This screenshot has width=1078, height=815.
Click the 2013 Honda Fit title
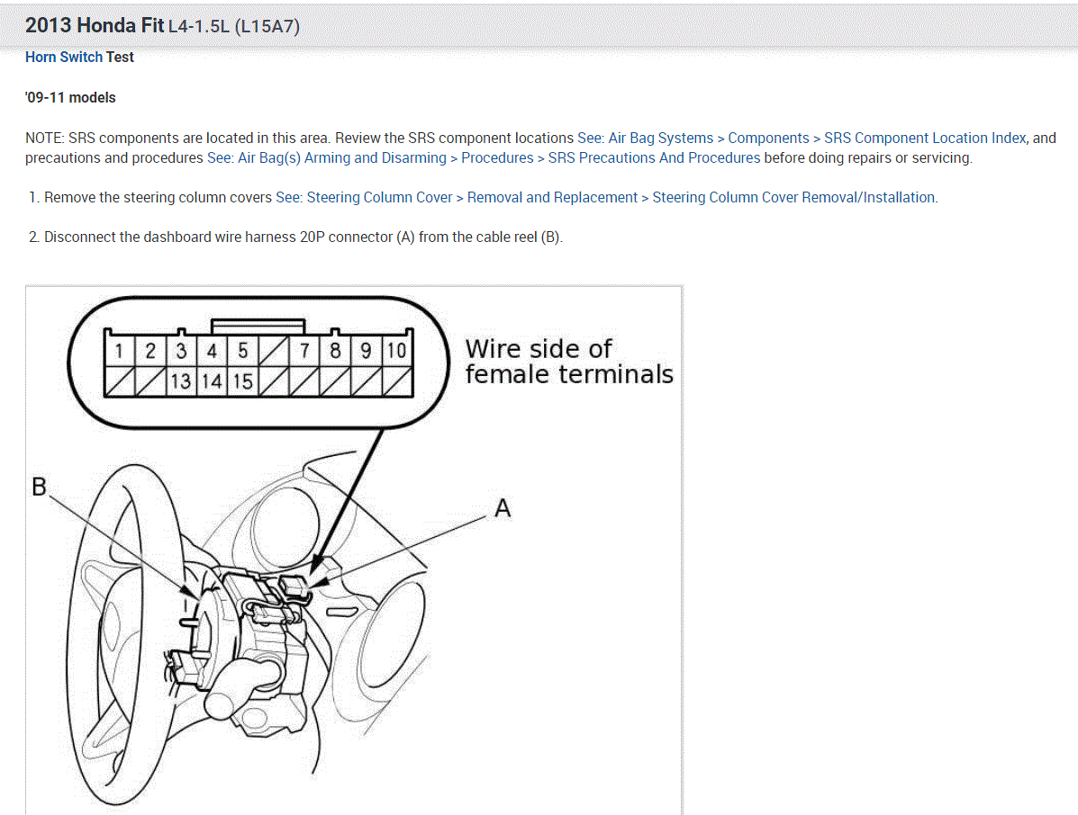[95, 25]
